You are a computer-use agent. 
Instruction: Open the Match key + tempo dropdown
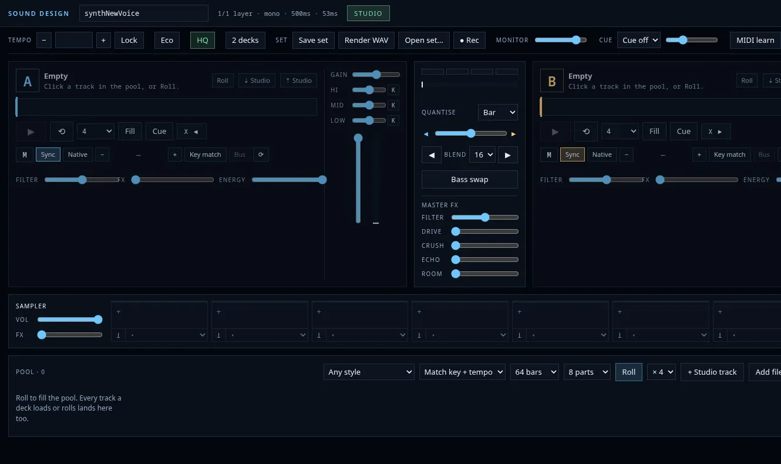[x=462, y=372]
